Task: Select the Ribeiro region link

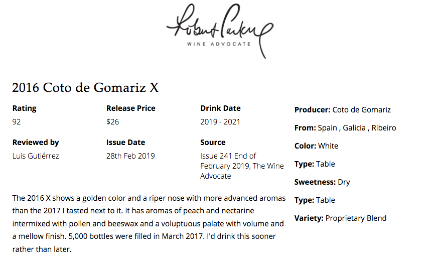Action: point(384,128)
